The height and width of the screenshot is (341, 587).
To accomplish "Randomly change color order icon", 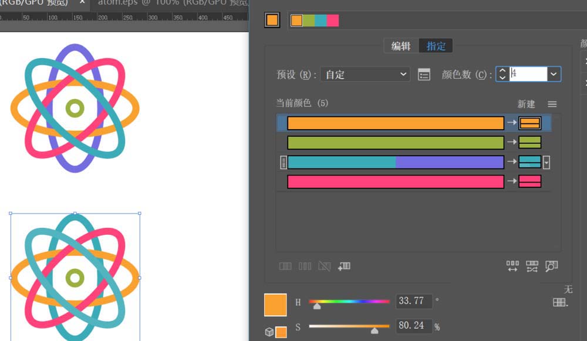I will 512,266.
